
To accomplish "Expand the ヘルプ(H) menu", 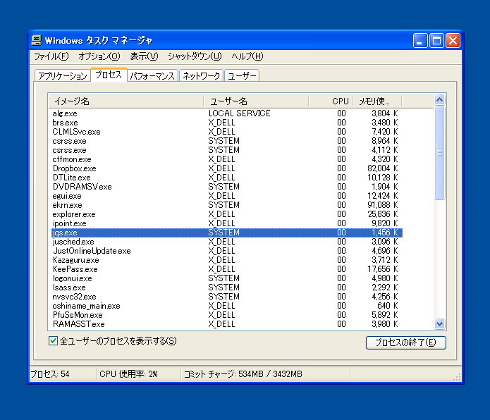I will 247,56.
